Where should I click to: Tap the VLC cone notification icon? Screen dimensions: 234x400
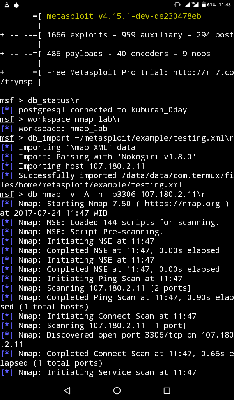tap(6, 5)
